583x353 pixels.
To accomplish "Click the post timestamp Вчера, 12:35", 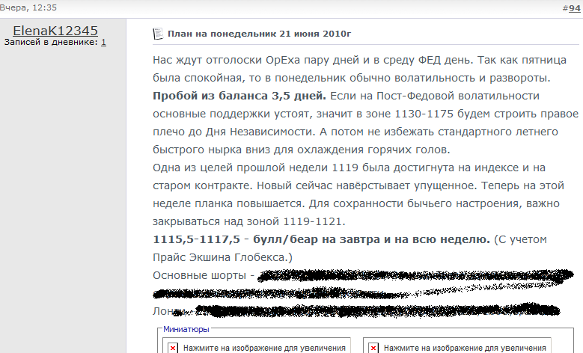I will coord(27,7).
